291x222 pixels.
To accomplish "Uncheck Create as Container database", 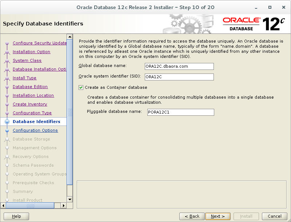I will pyautogui.click(x=81, y=87).
